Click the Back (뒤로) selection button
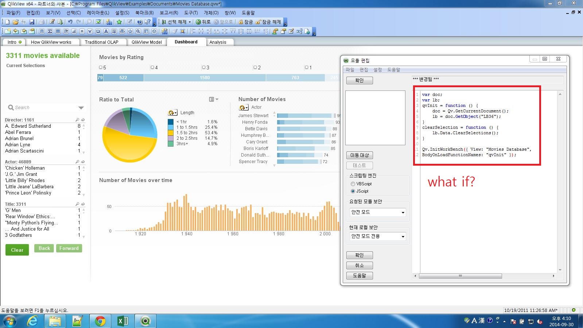This screenshot has height=328, width=583. [203, 22]
